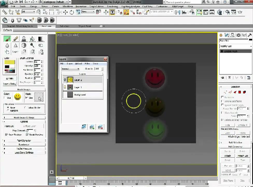Enable the Ignore Backfacing checkbox
This screenshot has height=187, width=253.
222,101
